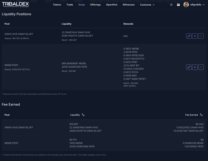Click 1.92139482 PEPE fee value
Viewport: 208px width, 161px height.
(194, 146)
